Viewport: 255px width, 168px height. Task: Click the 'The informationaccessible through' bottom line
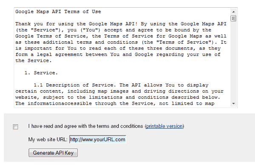(x=115, y=103)
